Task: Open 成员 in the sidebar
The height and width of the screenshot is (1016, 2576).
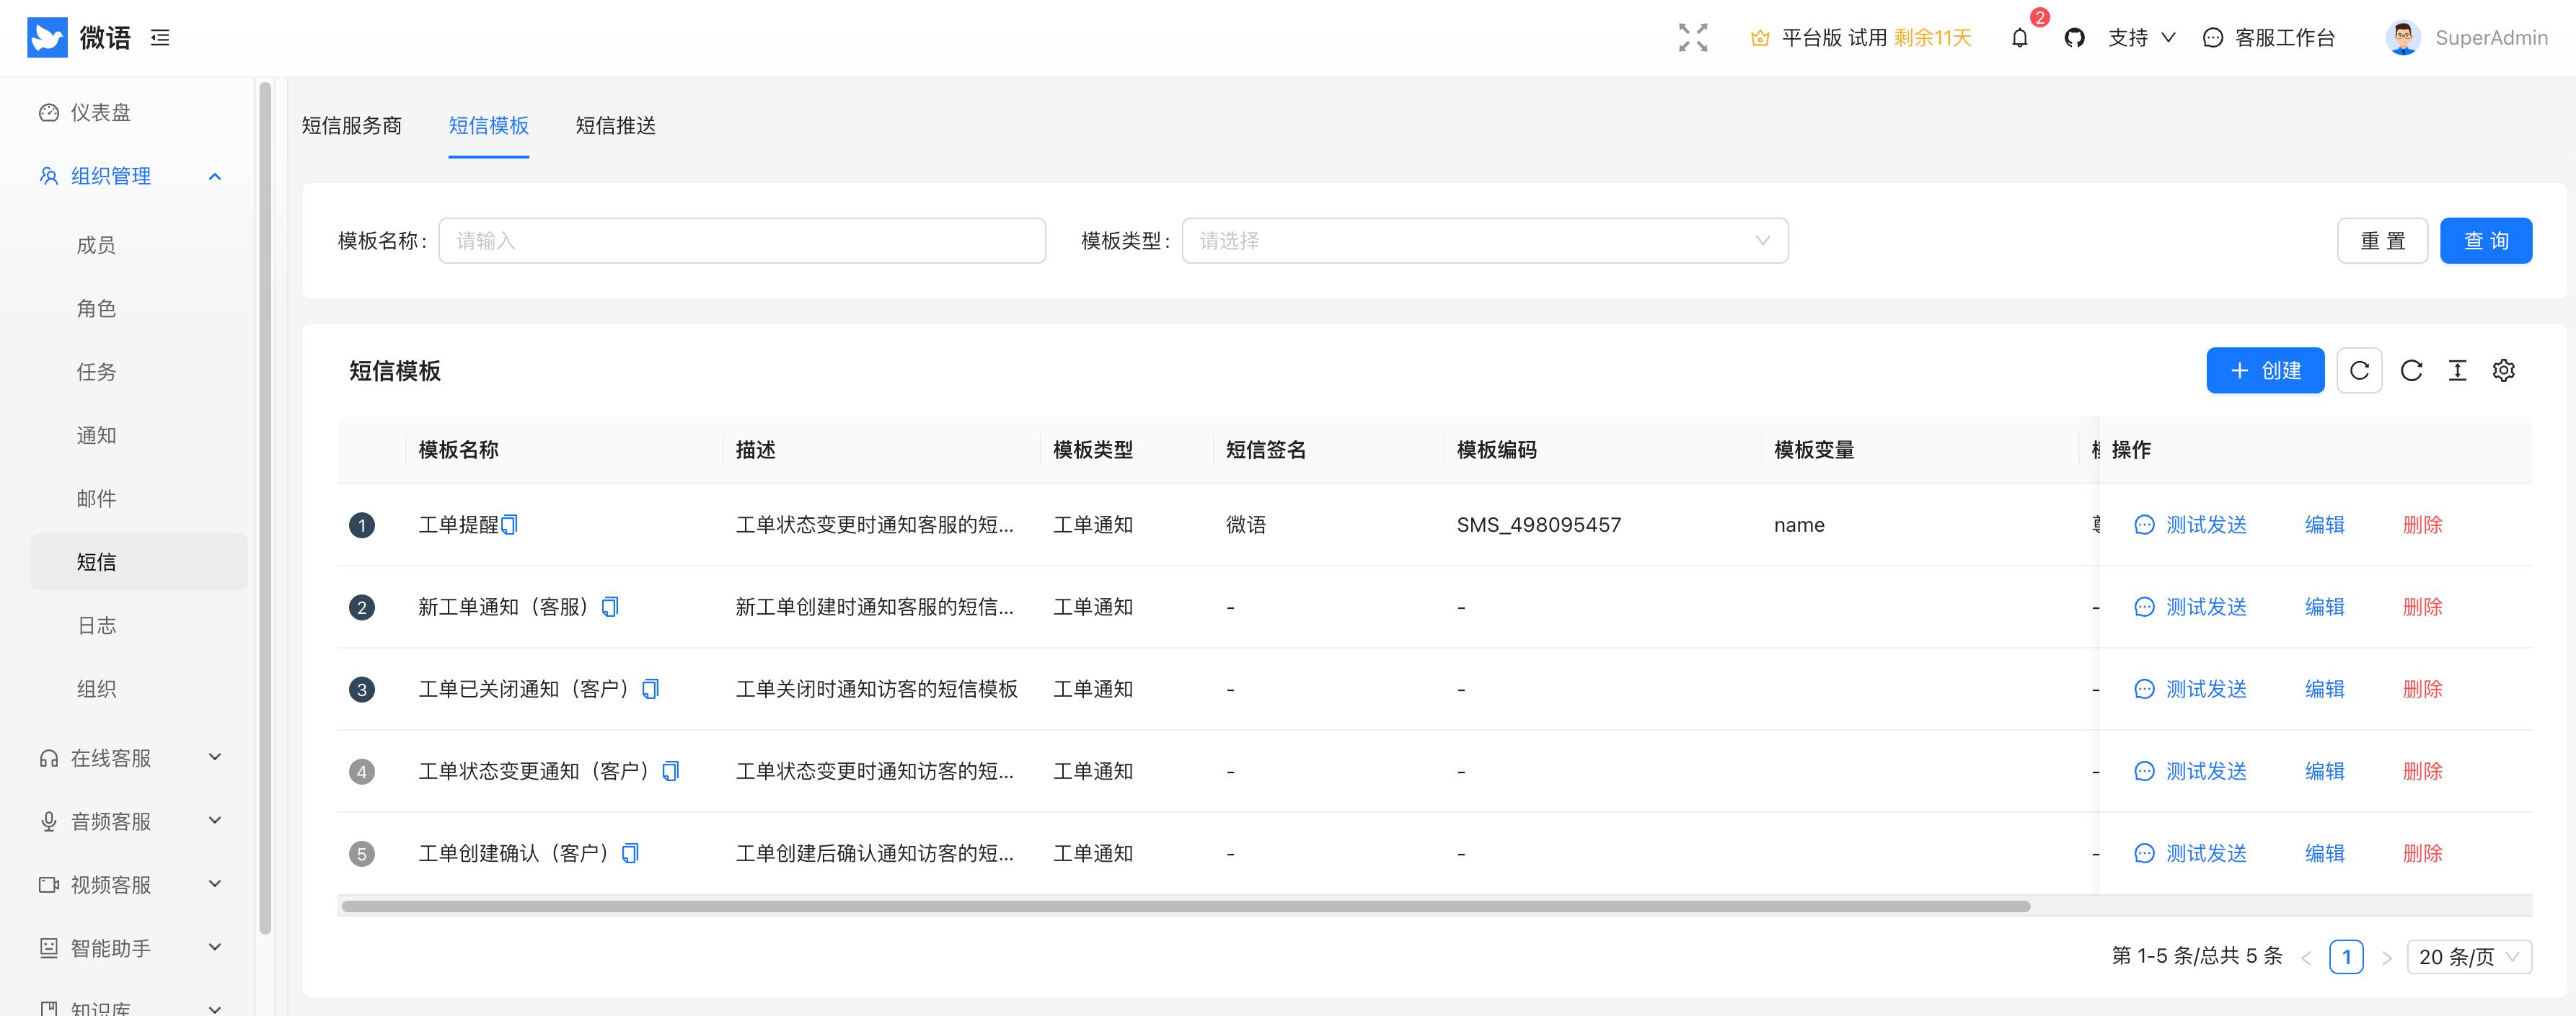Action: [139, 245]
